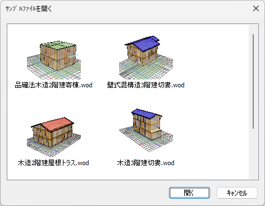Click the キャンセル button
The height and width of the screenshot is (206, 265).
click(x=237, y=193)
